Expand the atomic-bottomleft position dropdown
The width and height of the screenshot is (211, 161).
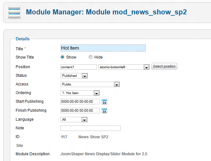tap(124, 67)
